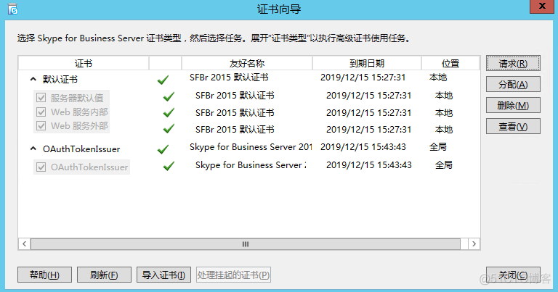Click the 分配(A) button
Viewport: 558px width, 292px height.
513,85
